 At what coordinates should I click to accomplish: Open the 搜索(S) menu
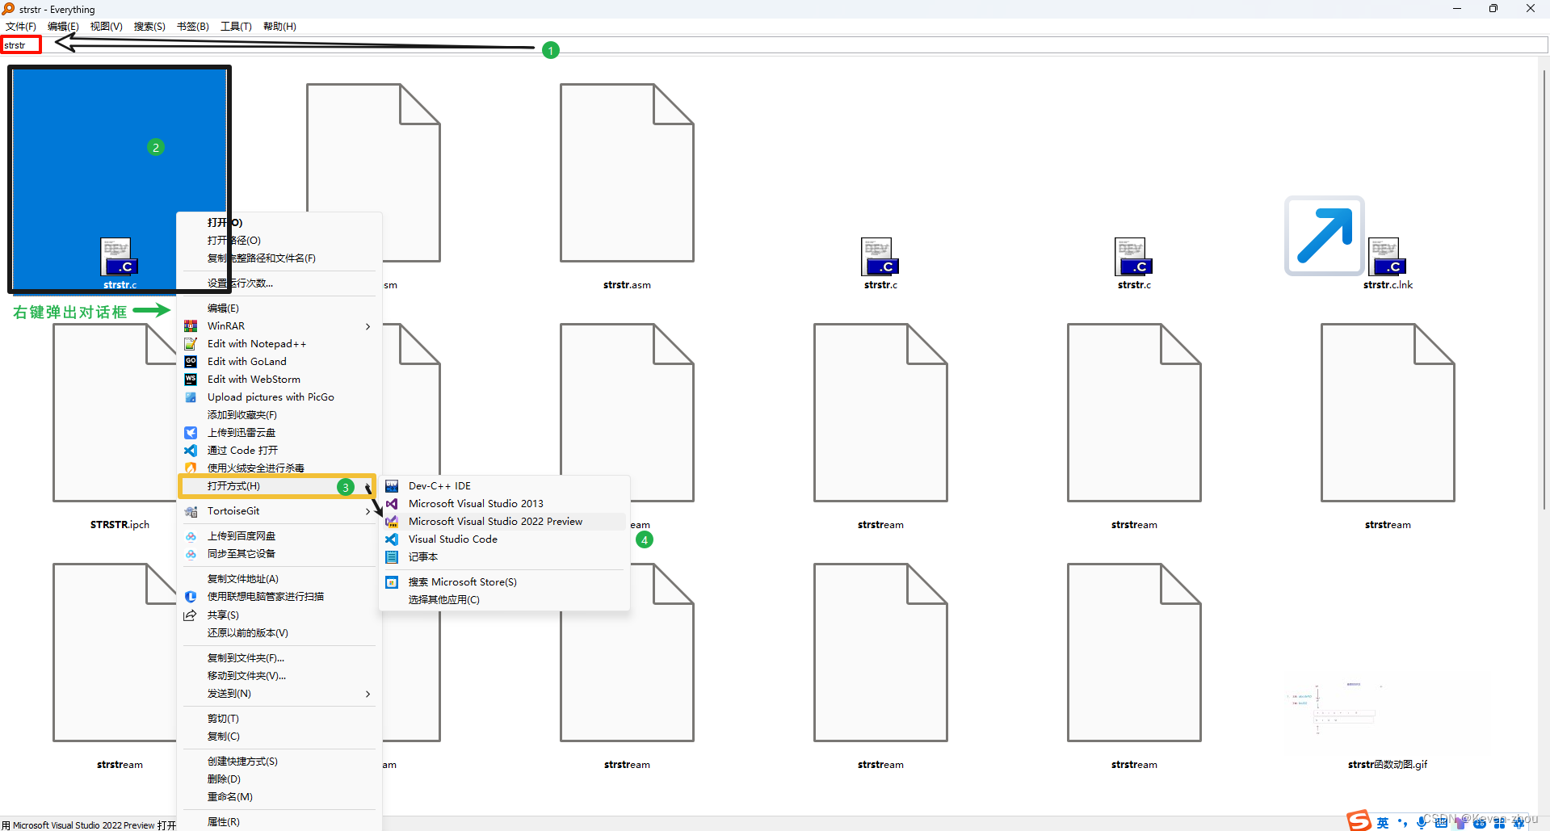[x=149, y=27]
